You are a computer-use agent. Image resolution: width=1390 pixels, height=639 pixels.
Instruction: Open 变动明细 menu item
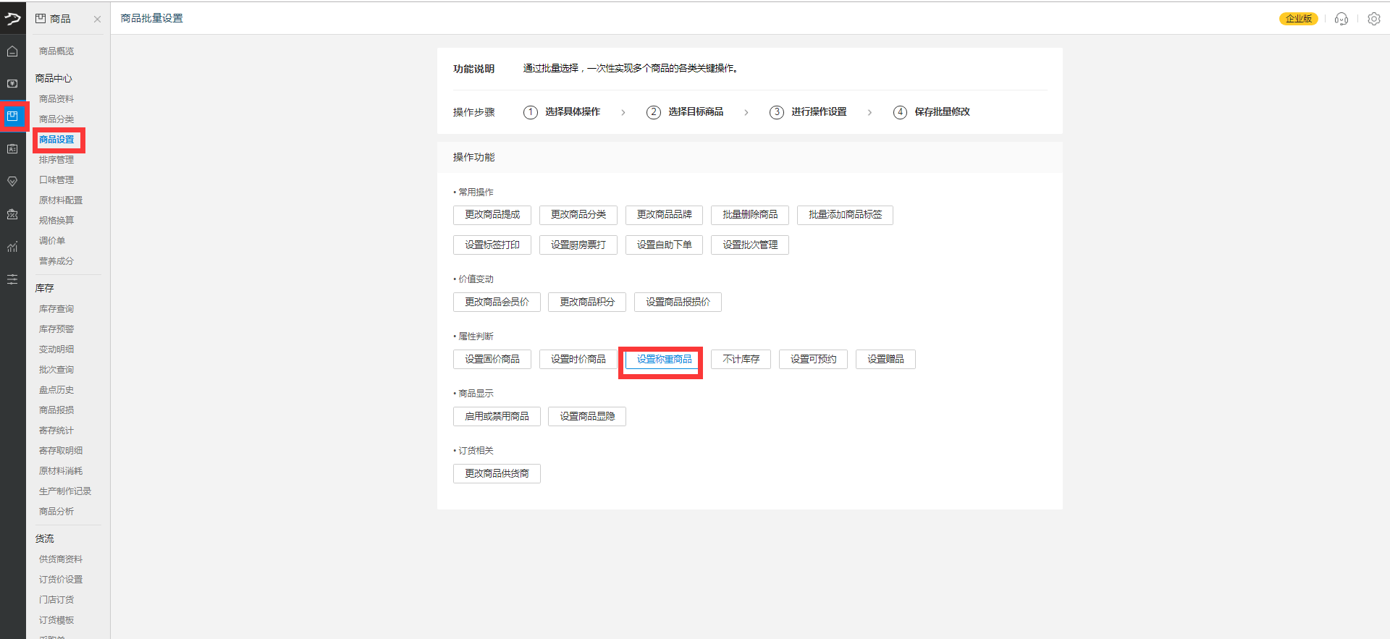point(56,350)
